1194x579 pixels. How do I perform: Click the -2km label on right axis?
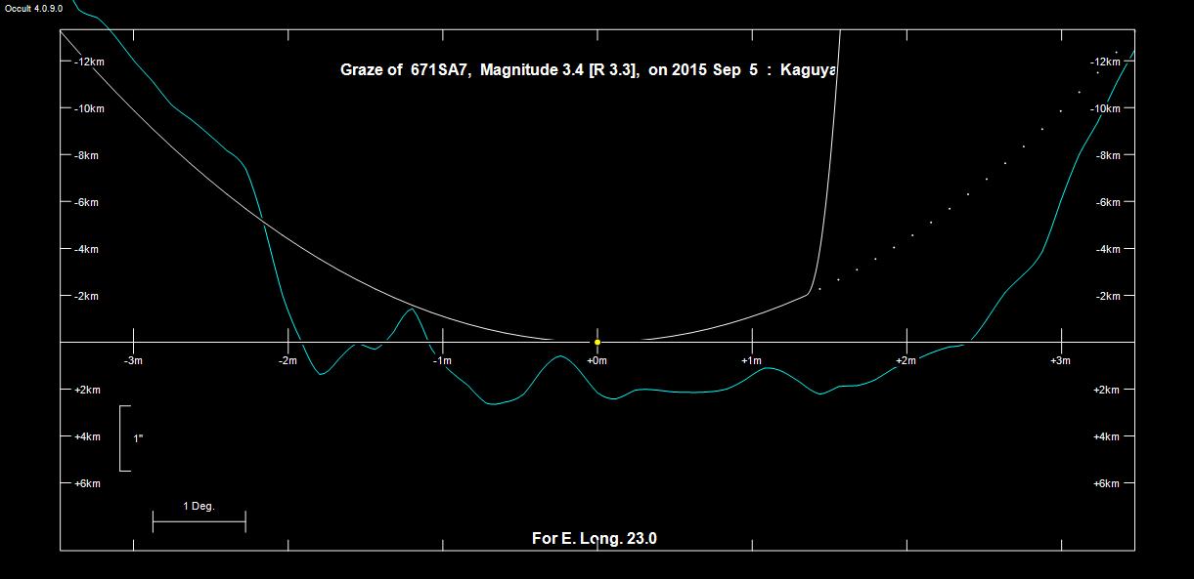tap(1106, 296)
